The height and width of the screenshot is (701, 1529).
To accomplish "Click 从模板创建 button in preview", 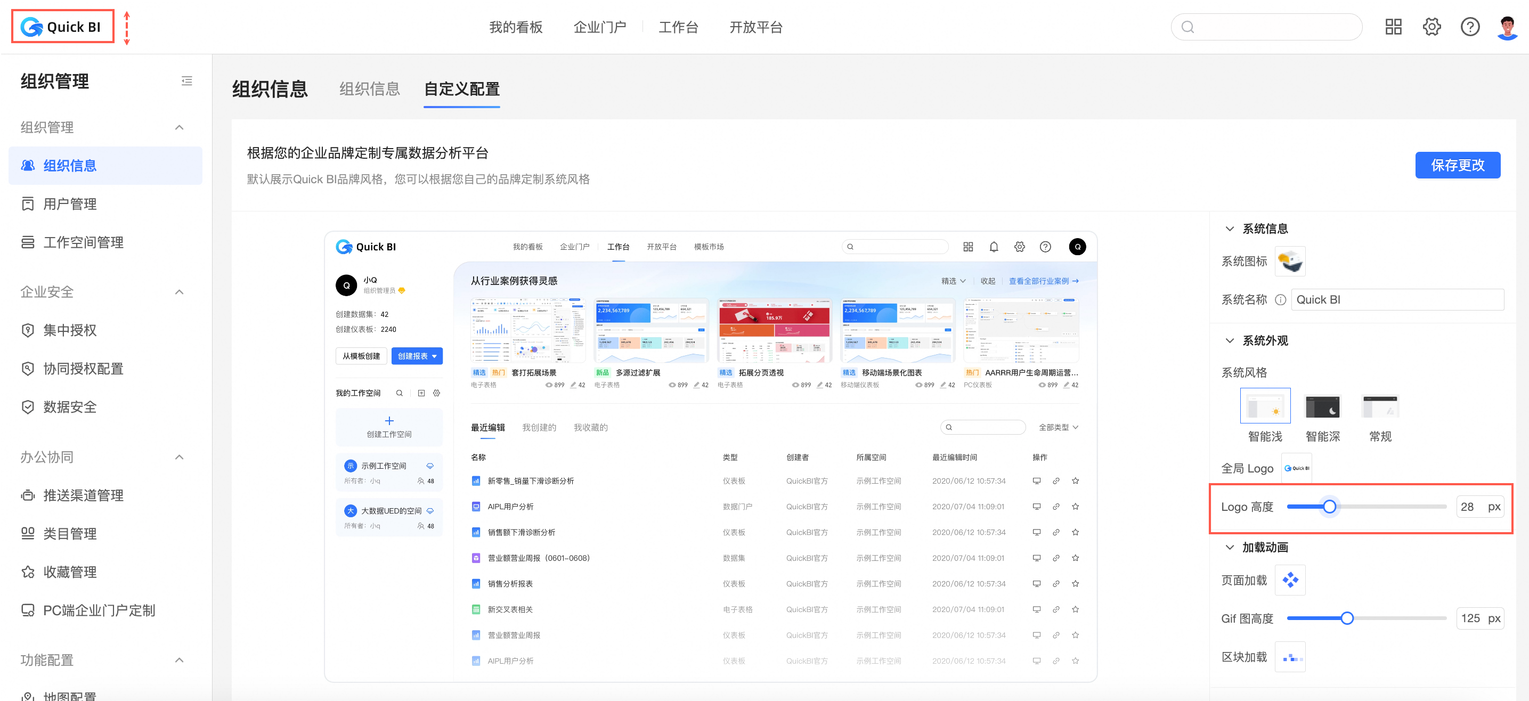I will coord(361,356).
